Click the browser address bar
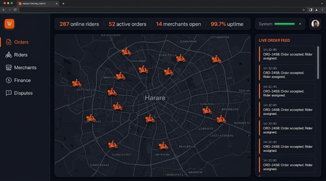The width and height of the screenshot is (326, 181). coord(159,10)
